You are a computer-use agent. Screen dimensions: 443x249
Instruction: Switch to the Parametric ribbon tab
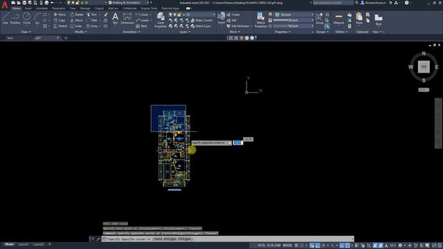[58, 8]
